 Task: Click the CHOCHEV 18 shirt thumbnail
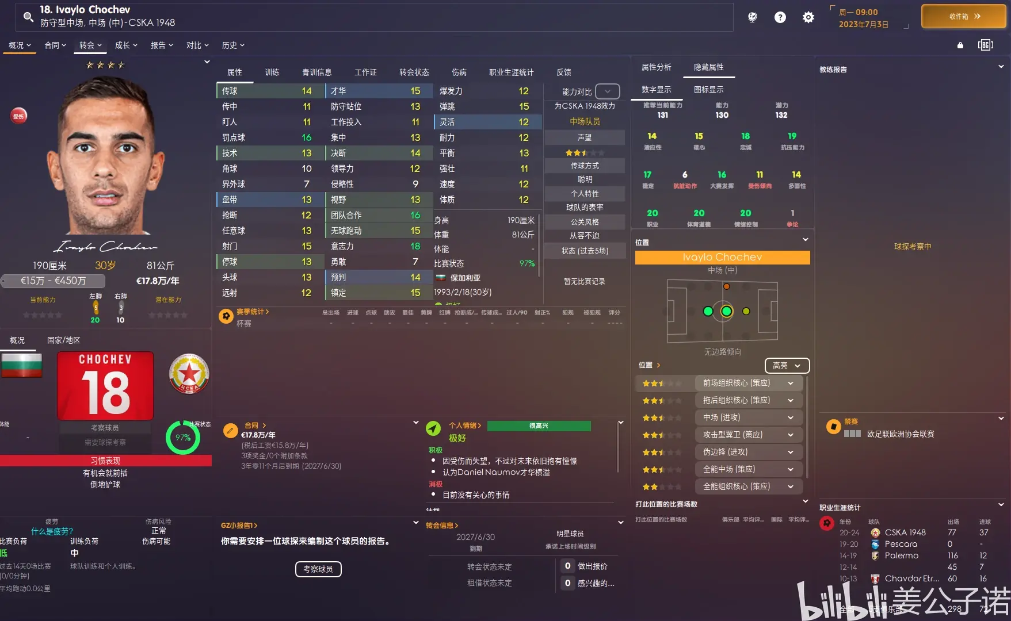coord(105,386)
